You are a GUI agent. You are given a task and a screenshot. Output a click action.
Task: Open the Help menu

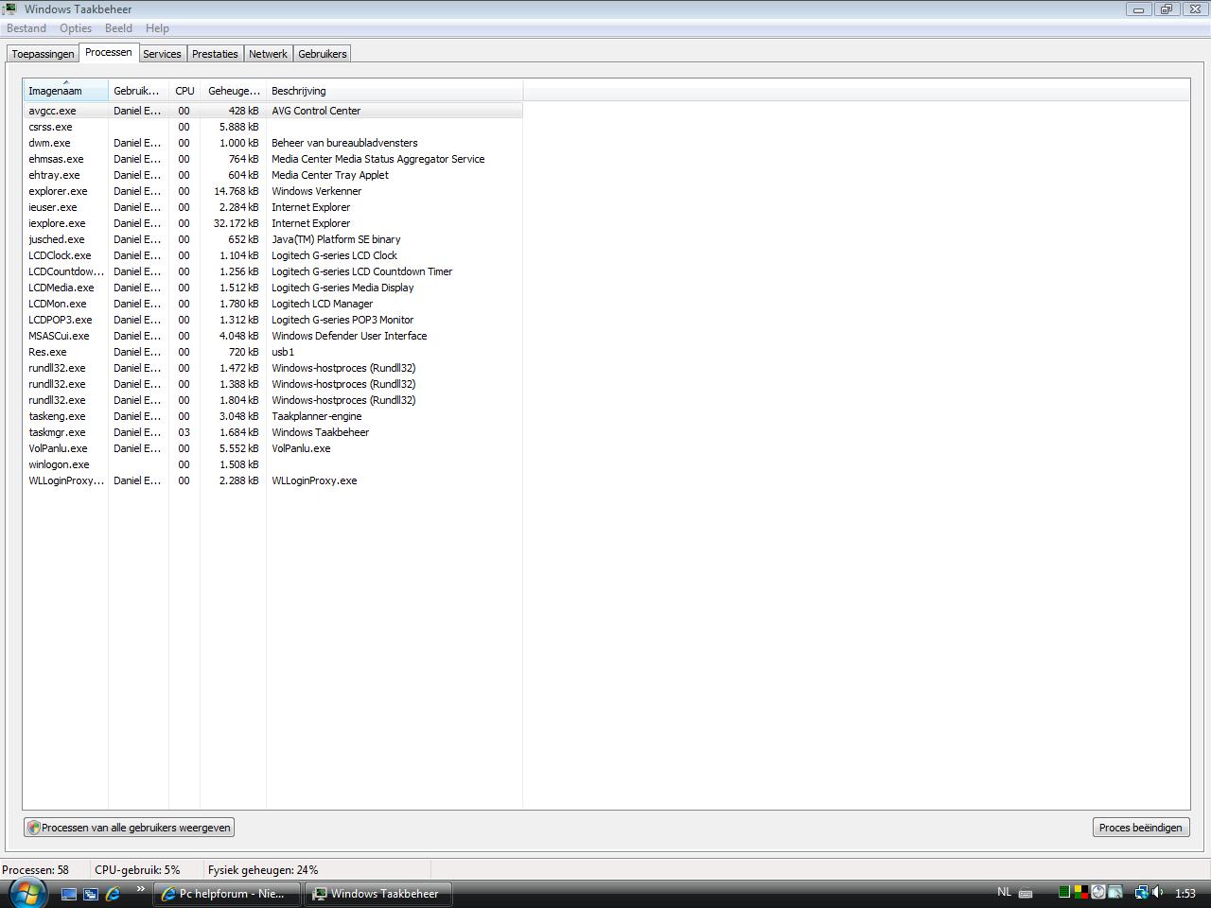click(x=157, y=28)
